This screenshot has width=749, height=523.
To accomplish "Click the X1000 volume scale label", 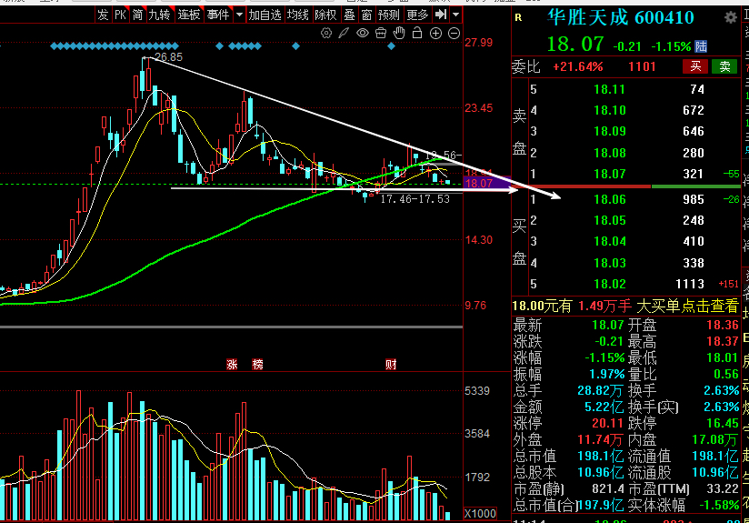I will tap(480, 513).
